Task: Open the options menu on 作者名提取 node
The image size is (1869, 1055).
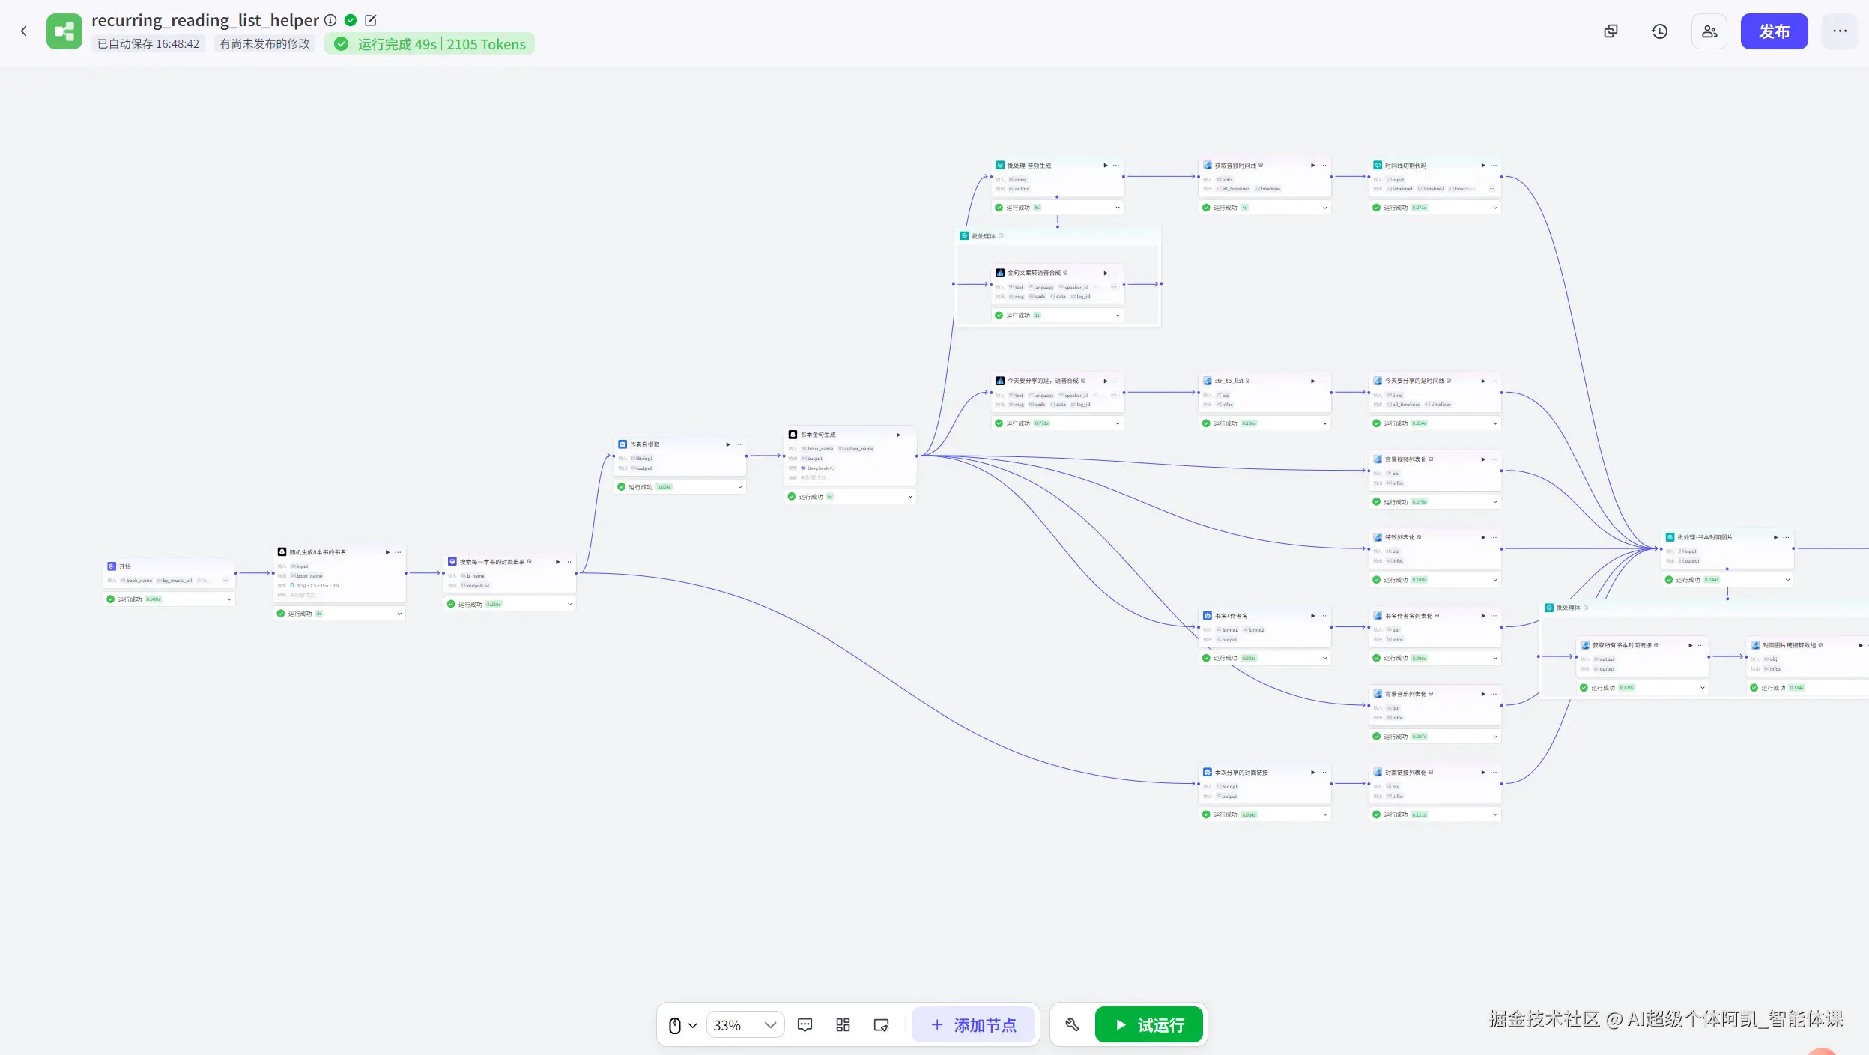Action: [x=739, y=444]
